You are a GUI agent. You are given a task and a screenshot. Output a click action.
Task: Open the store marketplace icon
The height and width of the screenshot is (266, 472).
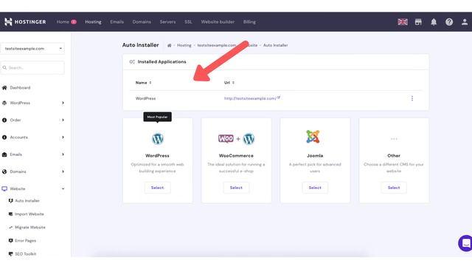(418, 21)
